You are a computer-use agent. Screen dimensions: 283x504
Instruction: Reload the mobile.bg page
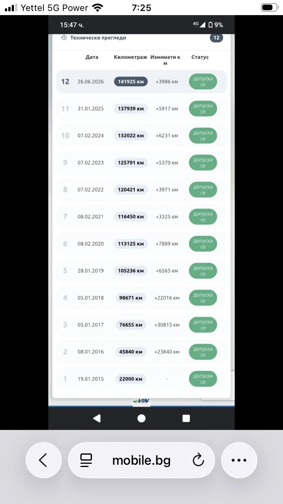(x=198, y=460)
